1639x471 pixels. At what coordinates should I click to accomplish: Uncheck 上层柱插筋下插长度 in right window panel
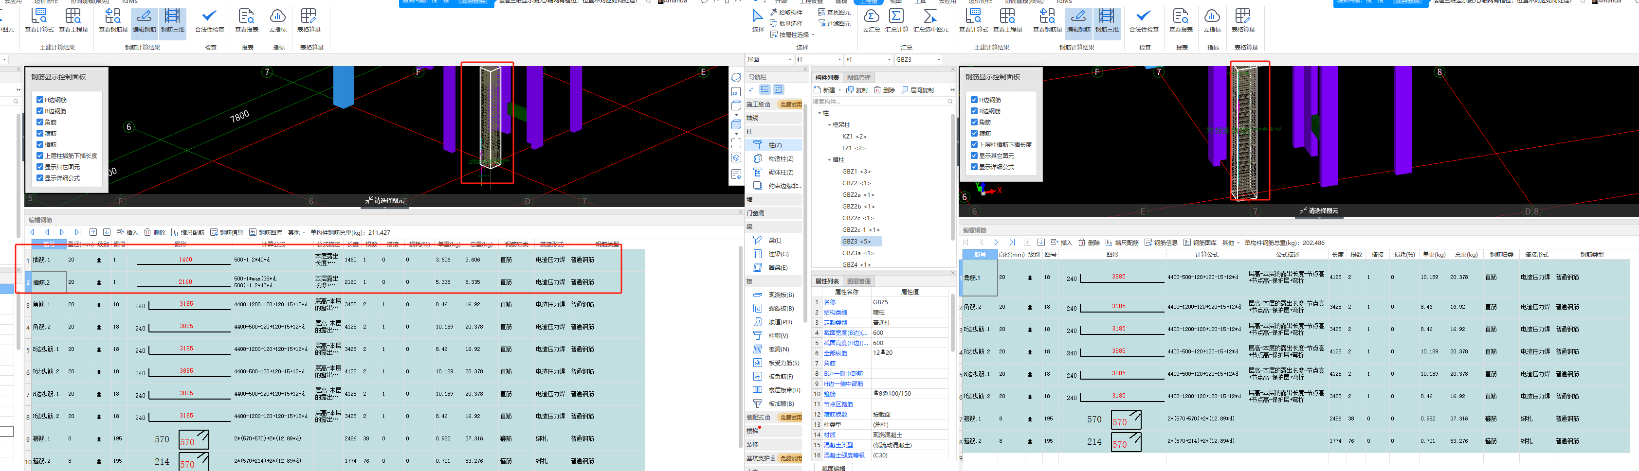point(974,145)
